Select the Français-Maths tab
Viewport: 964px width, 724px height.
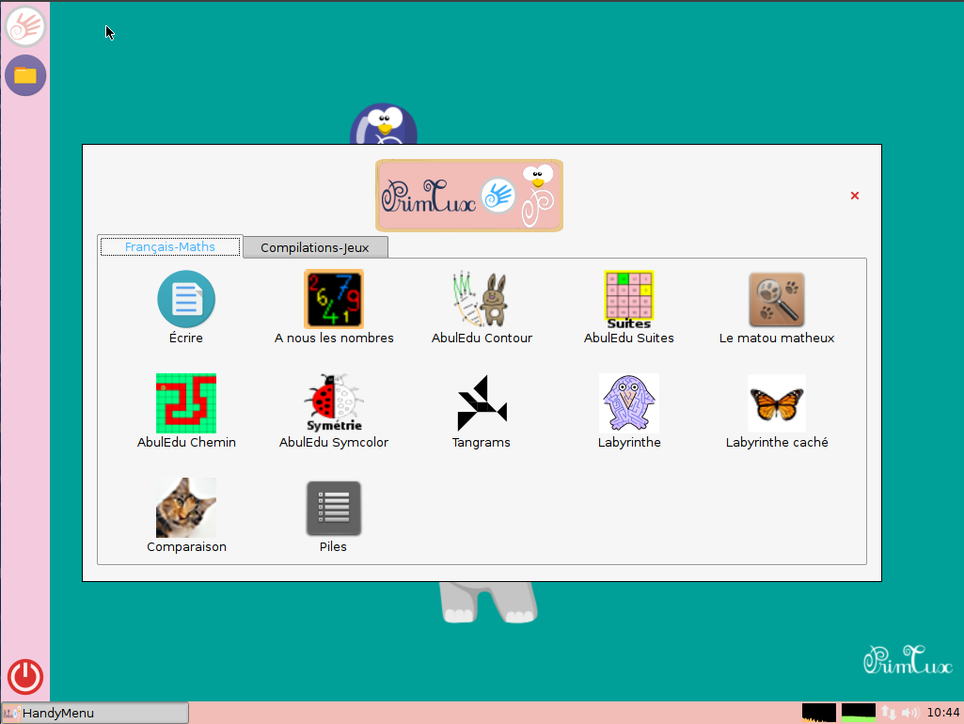click(x=170, y=246)
